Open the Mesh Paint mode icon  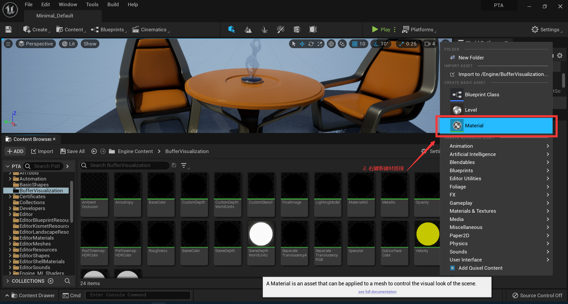click(x=280, y=30)
